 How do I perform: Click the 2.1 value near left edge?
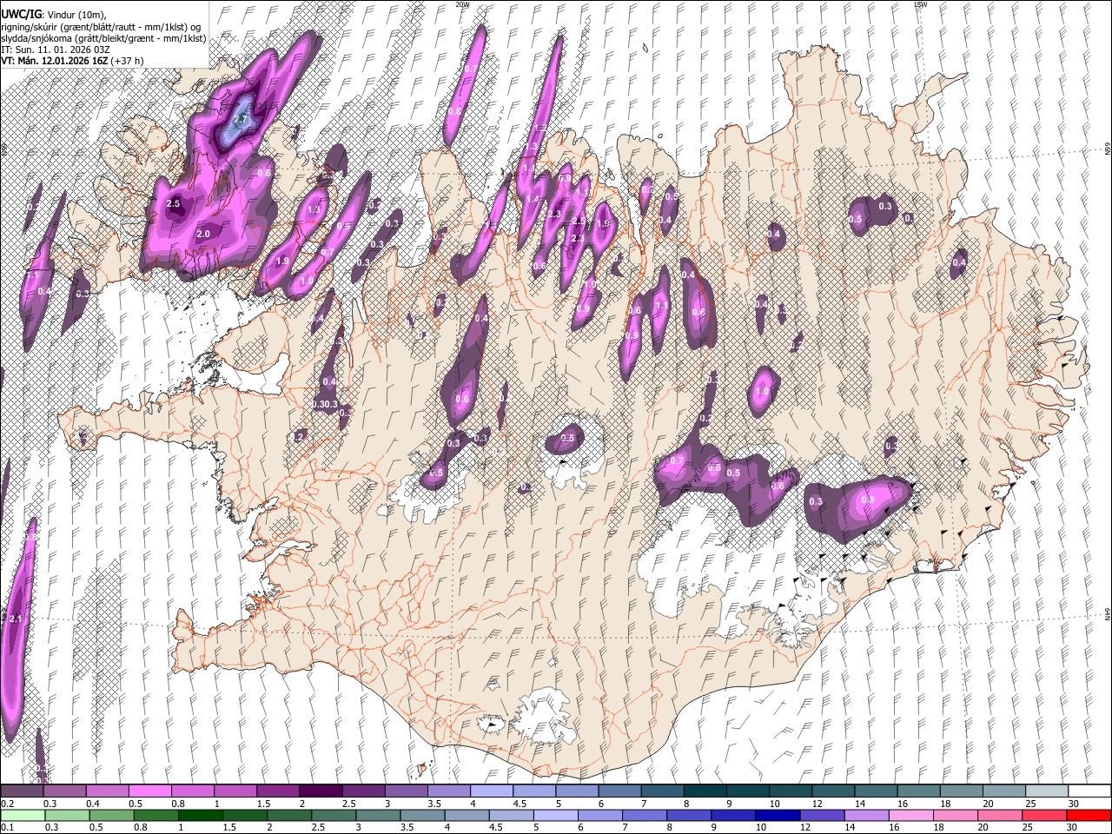point(14,619)
